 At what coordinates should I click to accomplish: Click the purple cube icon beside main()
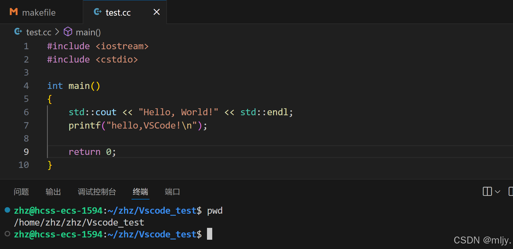coord(68,32)
